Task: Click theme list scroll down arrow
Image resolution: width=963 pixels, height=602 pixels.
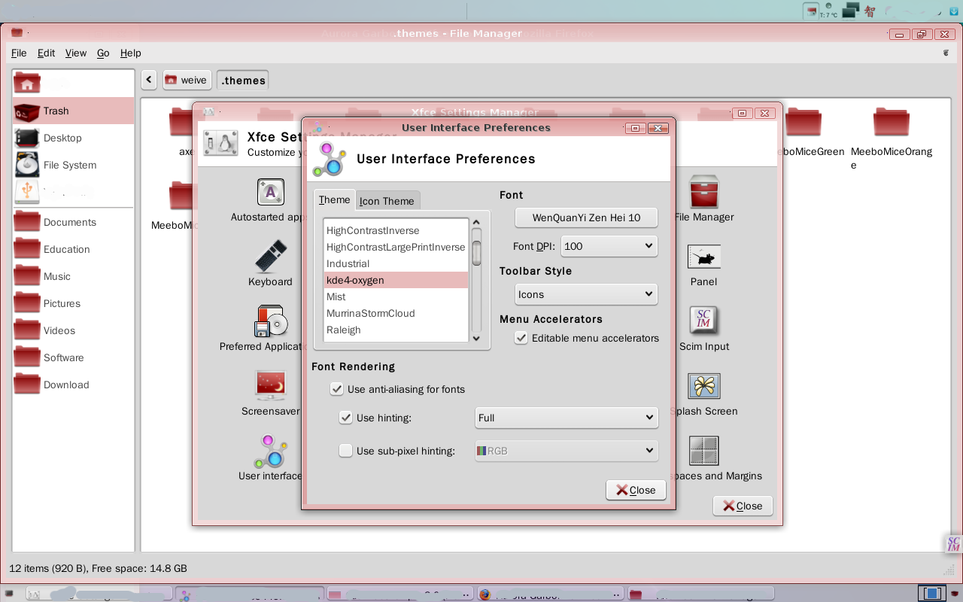Action: [x=476, y=339]
